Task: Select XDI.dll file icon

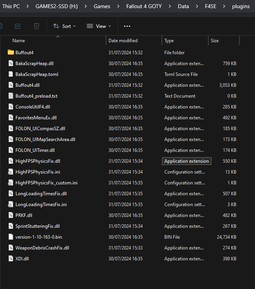Action: click(11, 259)
